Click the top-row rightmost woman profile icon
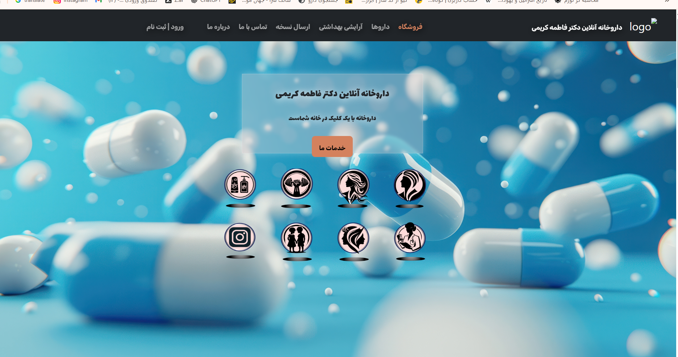Screen dimensions: 678x357 (x=410, y=185)
